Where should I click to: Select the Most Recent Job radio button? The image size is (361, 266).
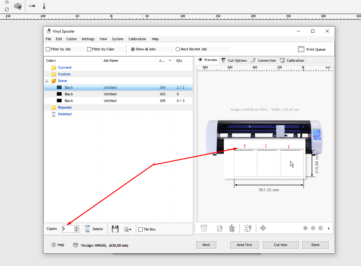click(x=177, y=49)
